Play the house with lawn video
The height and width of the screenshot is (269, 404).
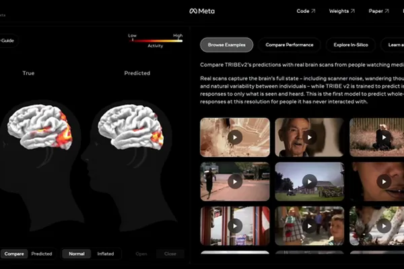[310, 182]
